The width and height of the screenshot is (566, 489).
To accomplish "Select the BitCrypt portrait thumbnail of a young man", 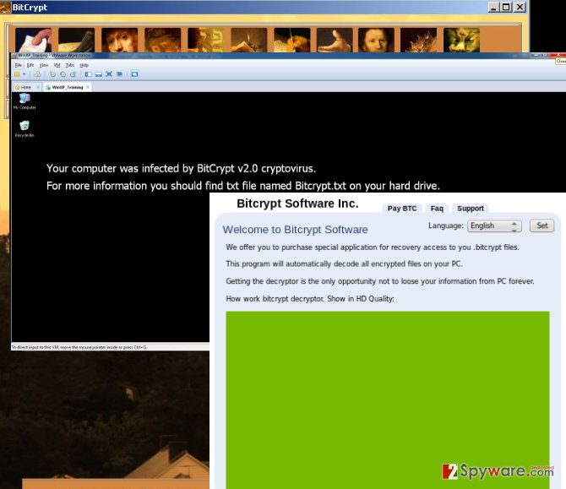I will pos(376,40).
